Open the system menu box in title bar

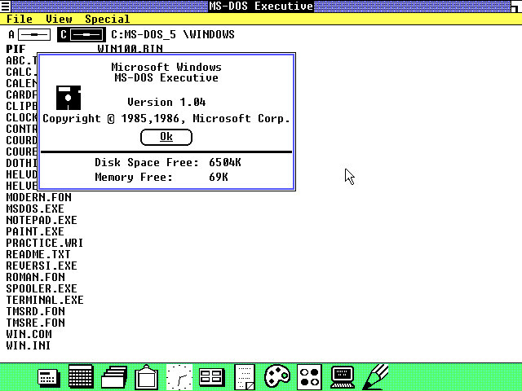[6, 6]
